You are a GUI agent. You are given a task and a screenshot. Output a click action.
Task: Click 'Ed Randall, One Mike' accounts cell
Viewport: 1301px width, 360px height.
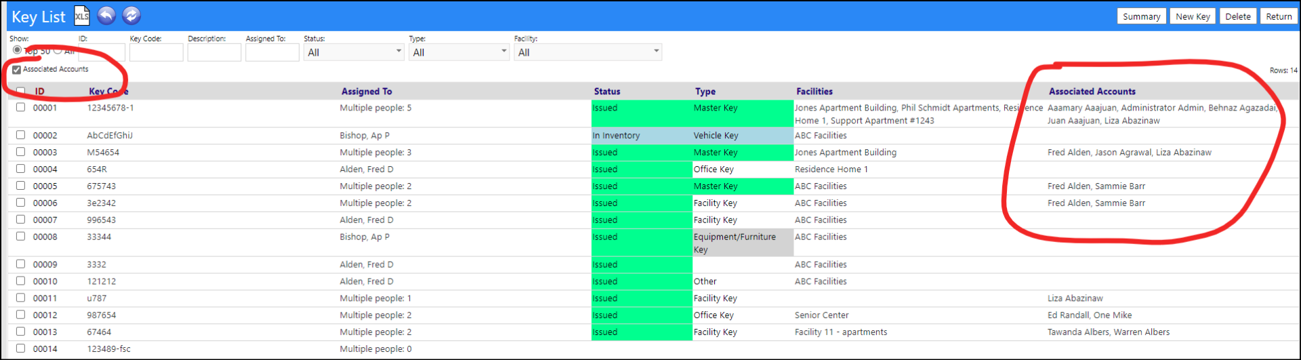pyautogui.click(x=1090, y=315)
